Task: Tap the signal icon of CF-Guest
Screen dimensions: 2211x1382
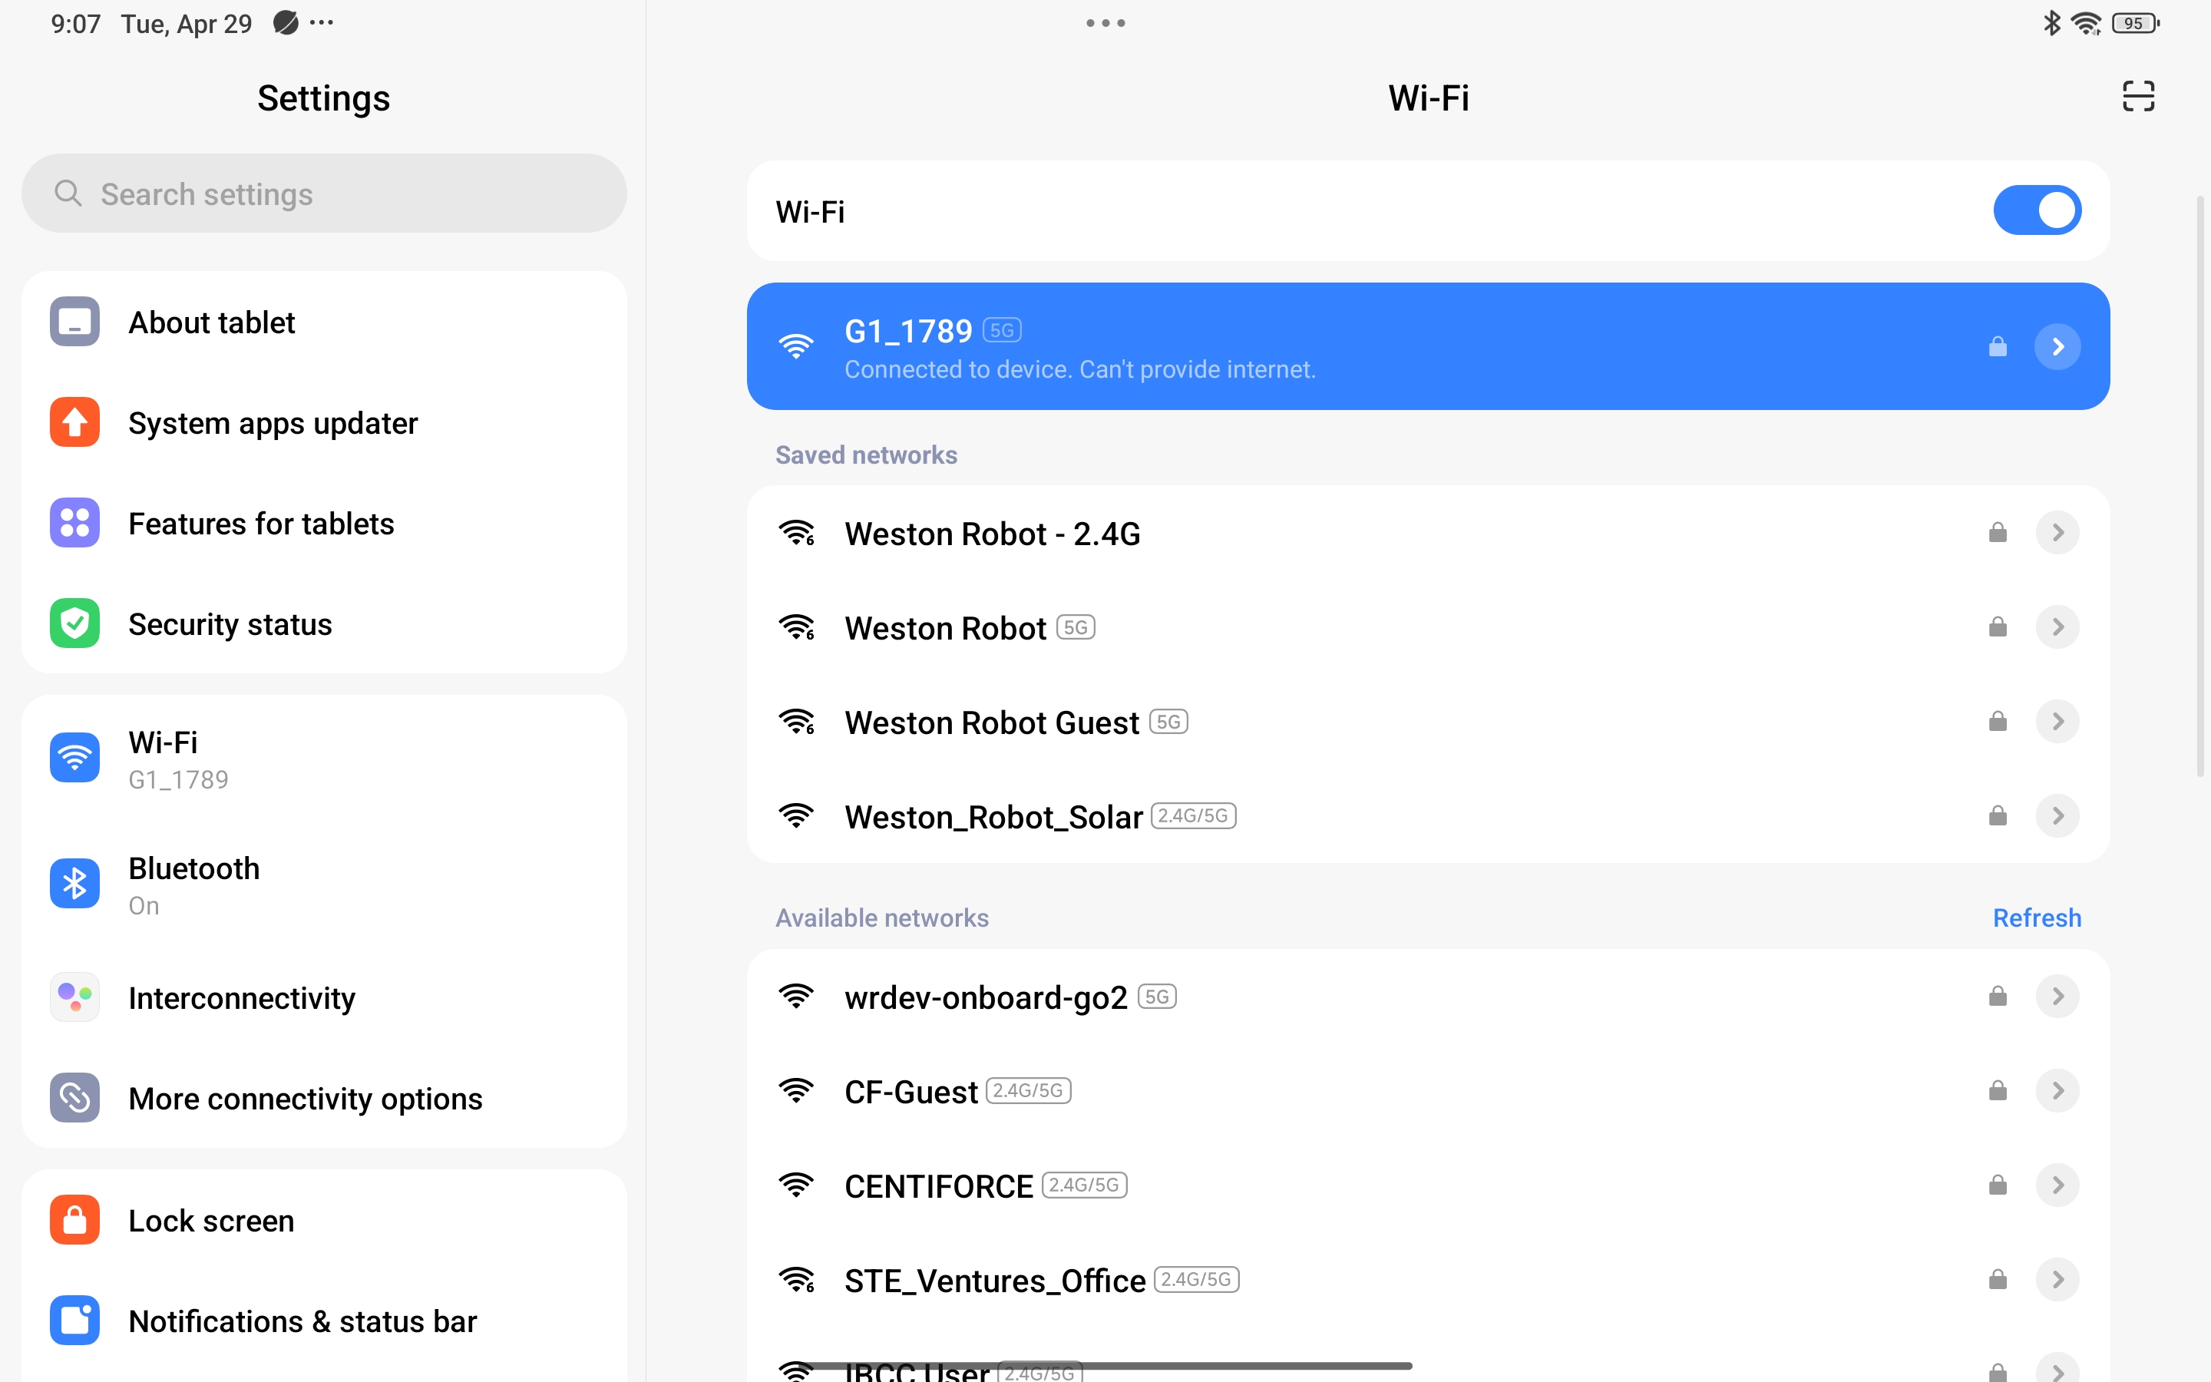Action: [x=797, y=1091]
